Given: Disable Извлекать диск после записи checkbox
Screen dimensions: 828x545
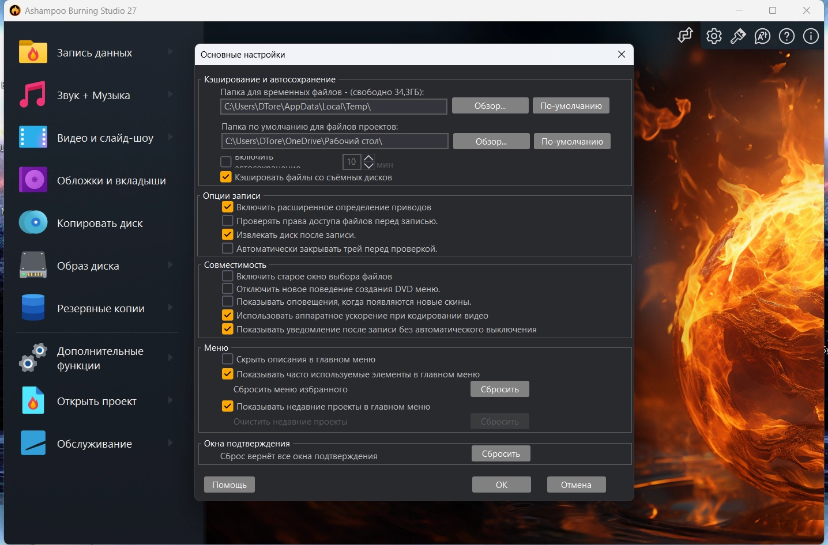Looking at the screenshot, I should pos(228,235).
